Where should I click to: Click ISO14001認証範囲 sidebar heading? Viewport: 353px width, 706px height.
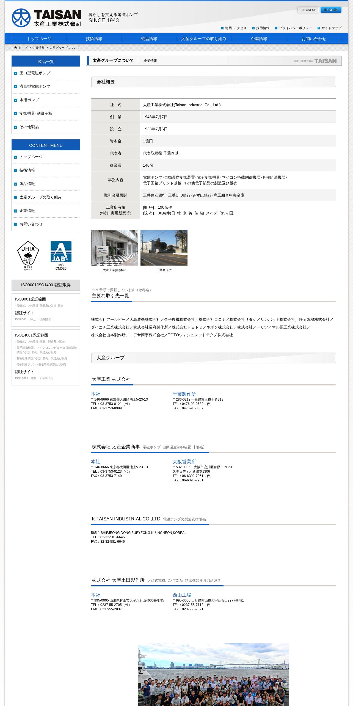tap(32, 335)
